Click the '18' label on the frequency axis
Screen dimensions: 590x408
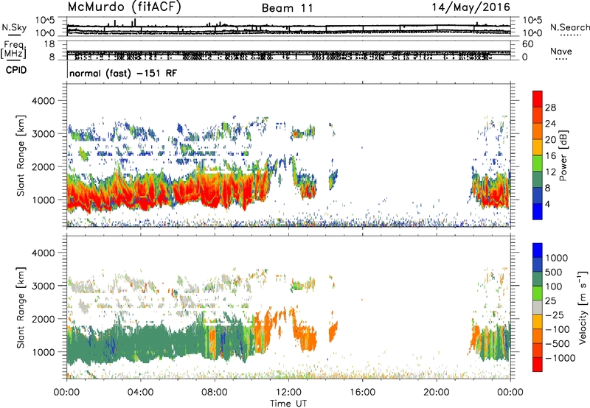49,44
